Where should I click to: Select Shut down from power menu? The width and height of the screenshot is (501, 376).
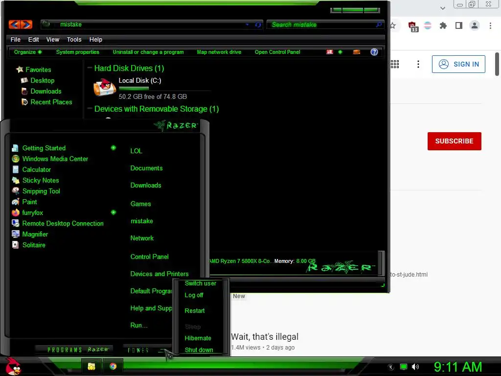point(199,350)
